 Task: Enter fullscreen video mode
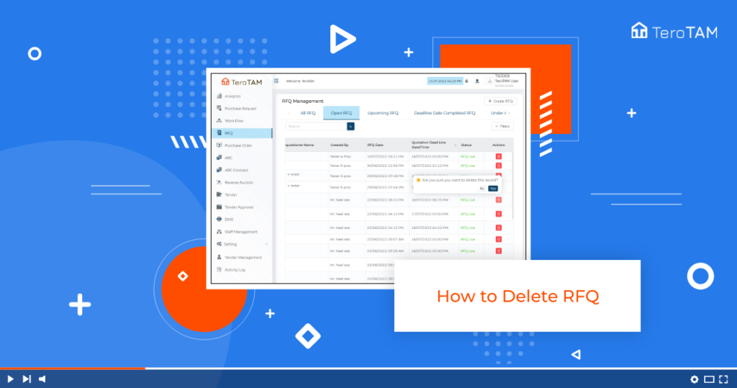click(x=724, y=379)
